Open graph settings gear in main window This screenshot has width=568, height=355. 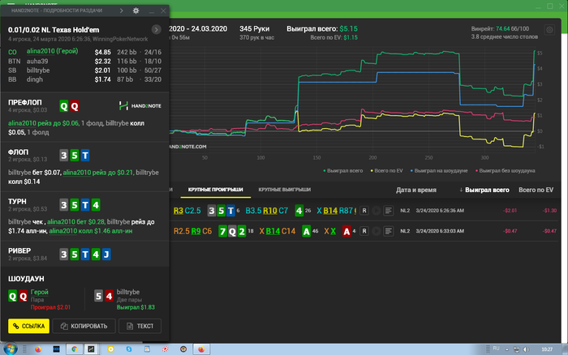pyautogui.click(x=549, y=30)
